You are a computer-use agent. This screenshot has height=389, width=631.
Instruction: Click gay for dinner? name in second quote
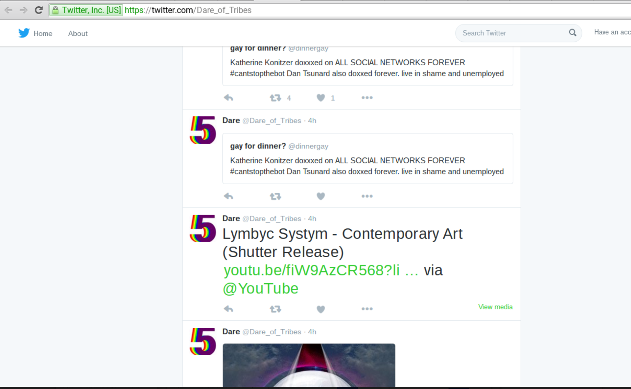pos(258,146)
